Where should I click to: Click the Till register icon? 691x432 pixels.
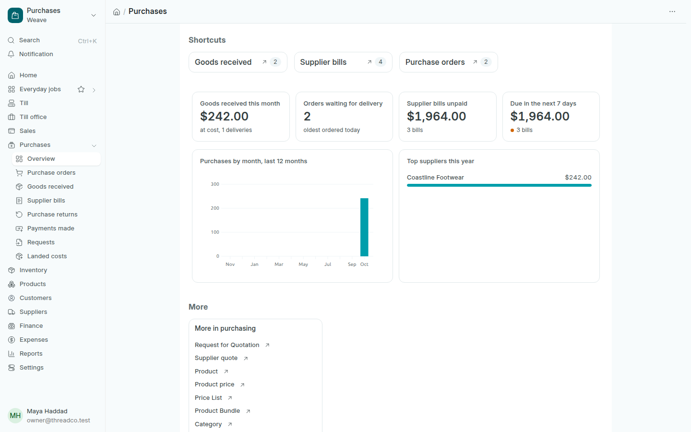(12, 103)
